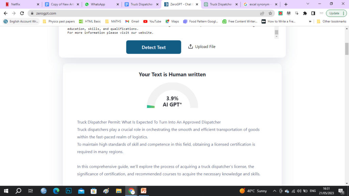Click the browser forward arrow

point(14,13)
